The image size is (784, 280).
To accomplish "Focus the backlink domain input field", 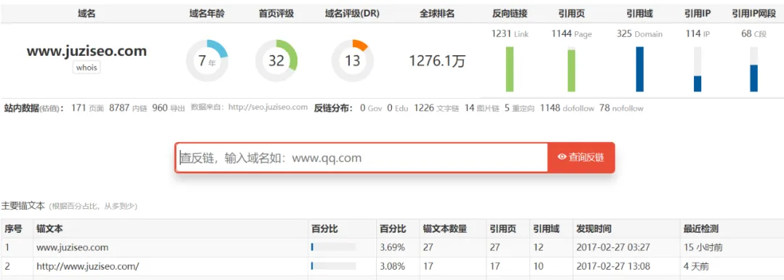I will point(362,158).
